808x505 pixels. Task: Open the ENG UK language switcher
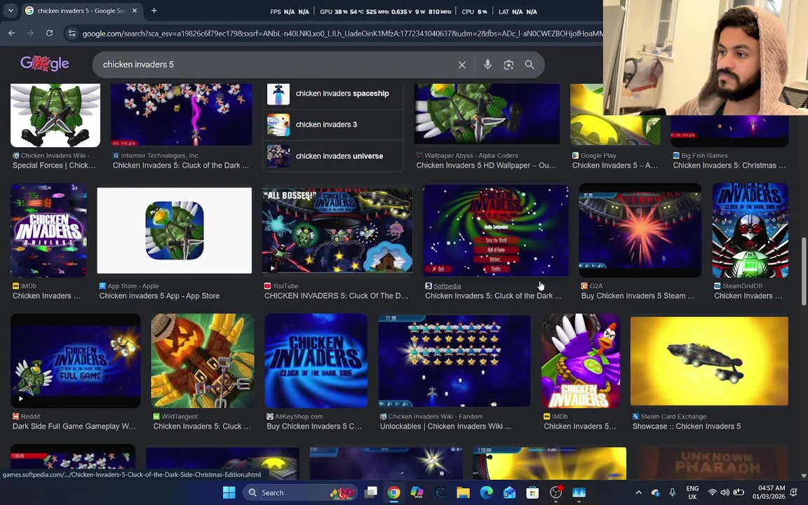[x=692, y=492]
